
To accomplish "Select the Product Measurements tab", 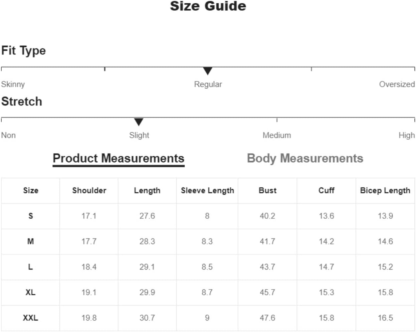I will pyautogui.click(x=119, y=158).
